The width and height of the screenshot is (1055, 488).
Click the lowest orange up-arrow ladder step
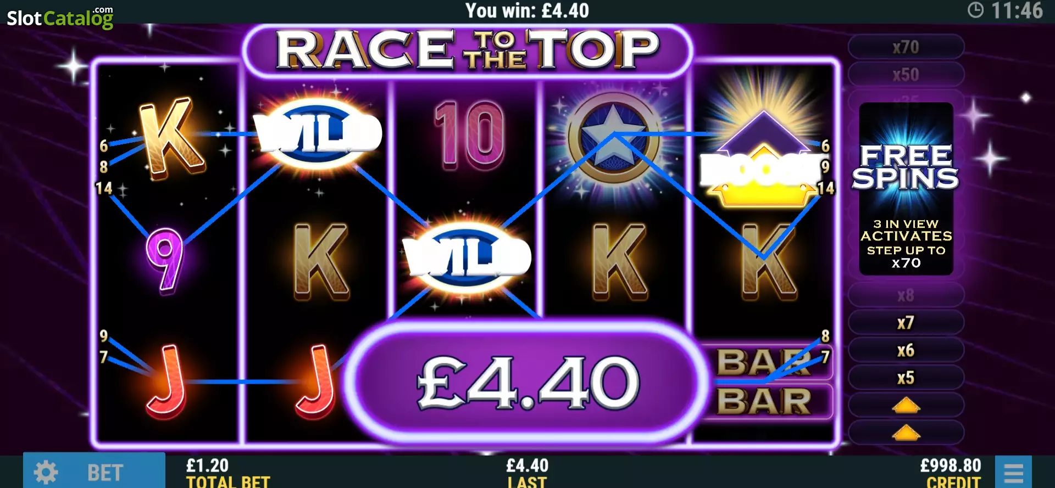(906, 433)
